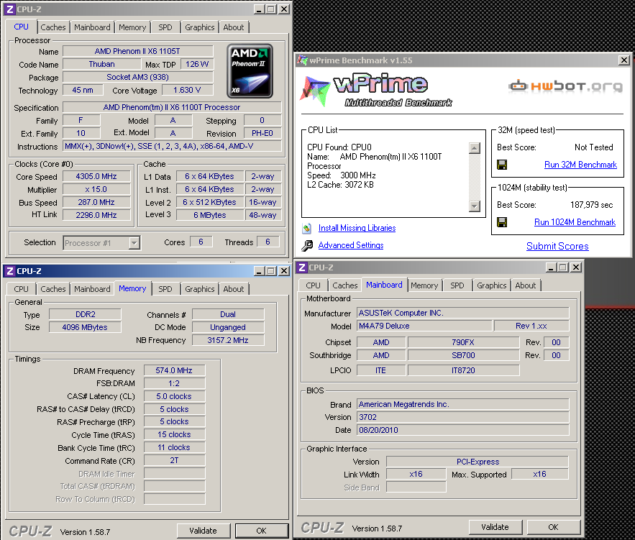
Task: Click the HT Link value 2296.0 MHz
Action: (96, 215)
